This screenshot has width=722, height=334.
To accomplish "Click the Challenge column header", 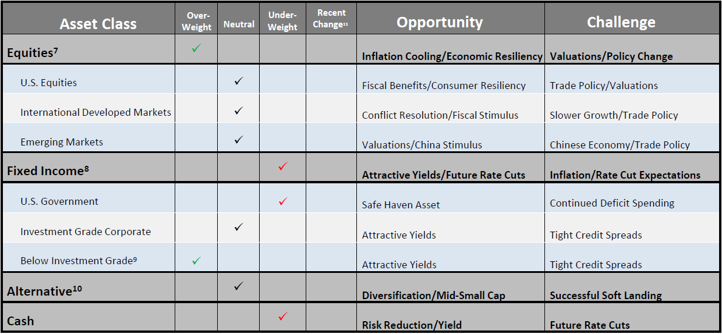I will pos(621,22).
